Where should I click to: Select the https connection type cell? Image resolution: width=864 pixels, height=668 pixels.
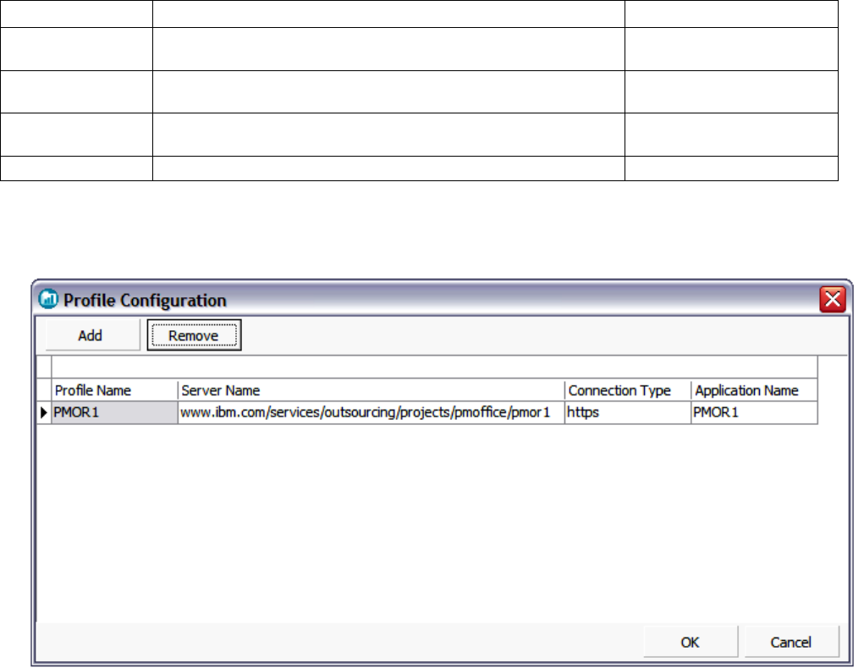point(628,412)
